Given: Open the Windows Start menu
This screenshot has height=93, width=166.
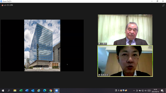Looking at the screenshot, I should 3,91.
